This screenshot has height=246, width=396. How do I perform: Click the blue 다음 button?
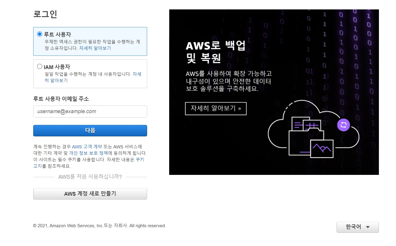pos(90,130)
